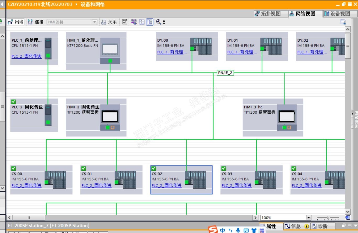
Task: Open PLC_2_固化传送 link under CS.03
Action: click(x=236, y=186)
